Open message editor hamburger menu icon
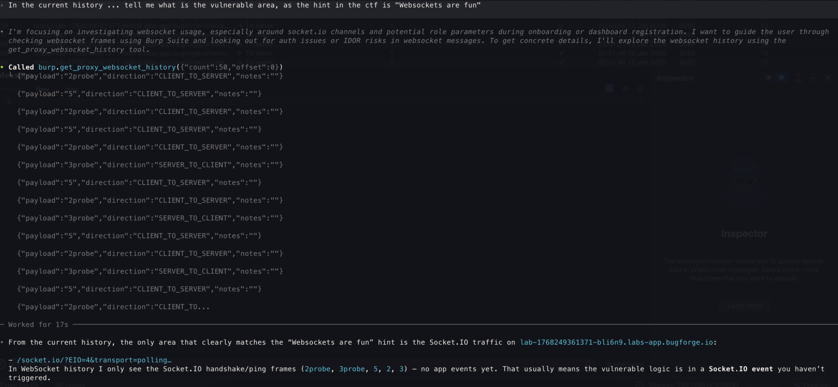Image resolution: width=838 pixels, height=387 pixels. (x=640, y=88)
